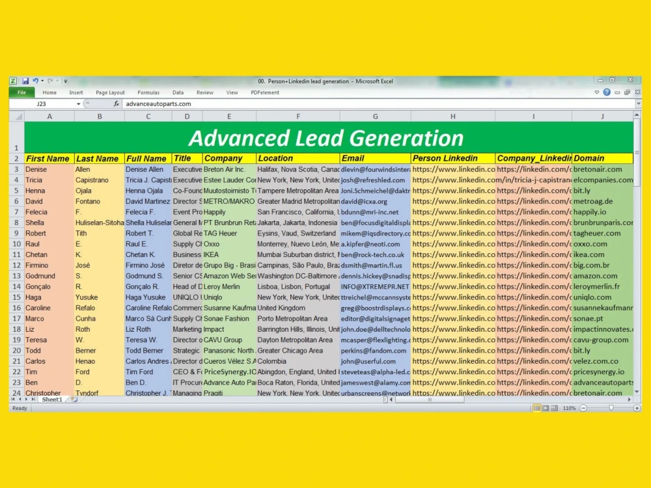Select the Jakarta, Jakarta, Indonesia location cell

coord(298,223)
